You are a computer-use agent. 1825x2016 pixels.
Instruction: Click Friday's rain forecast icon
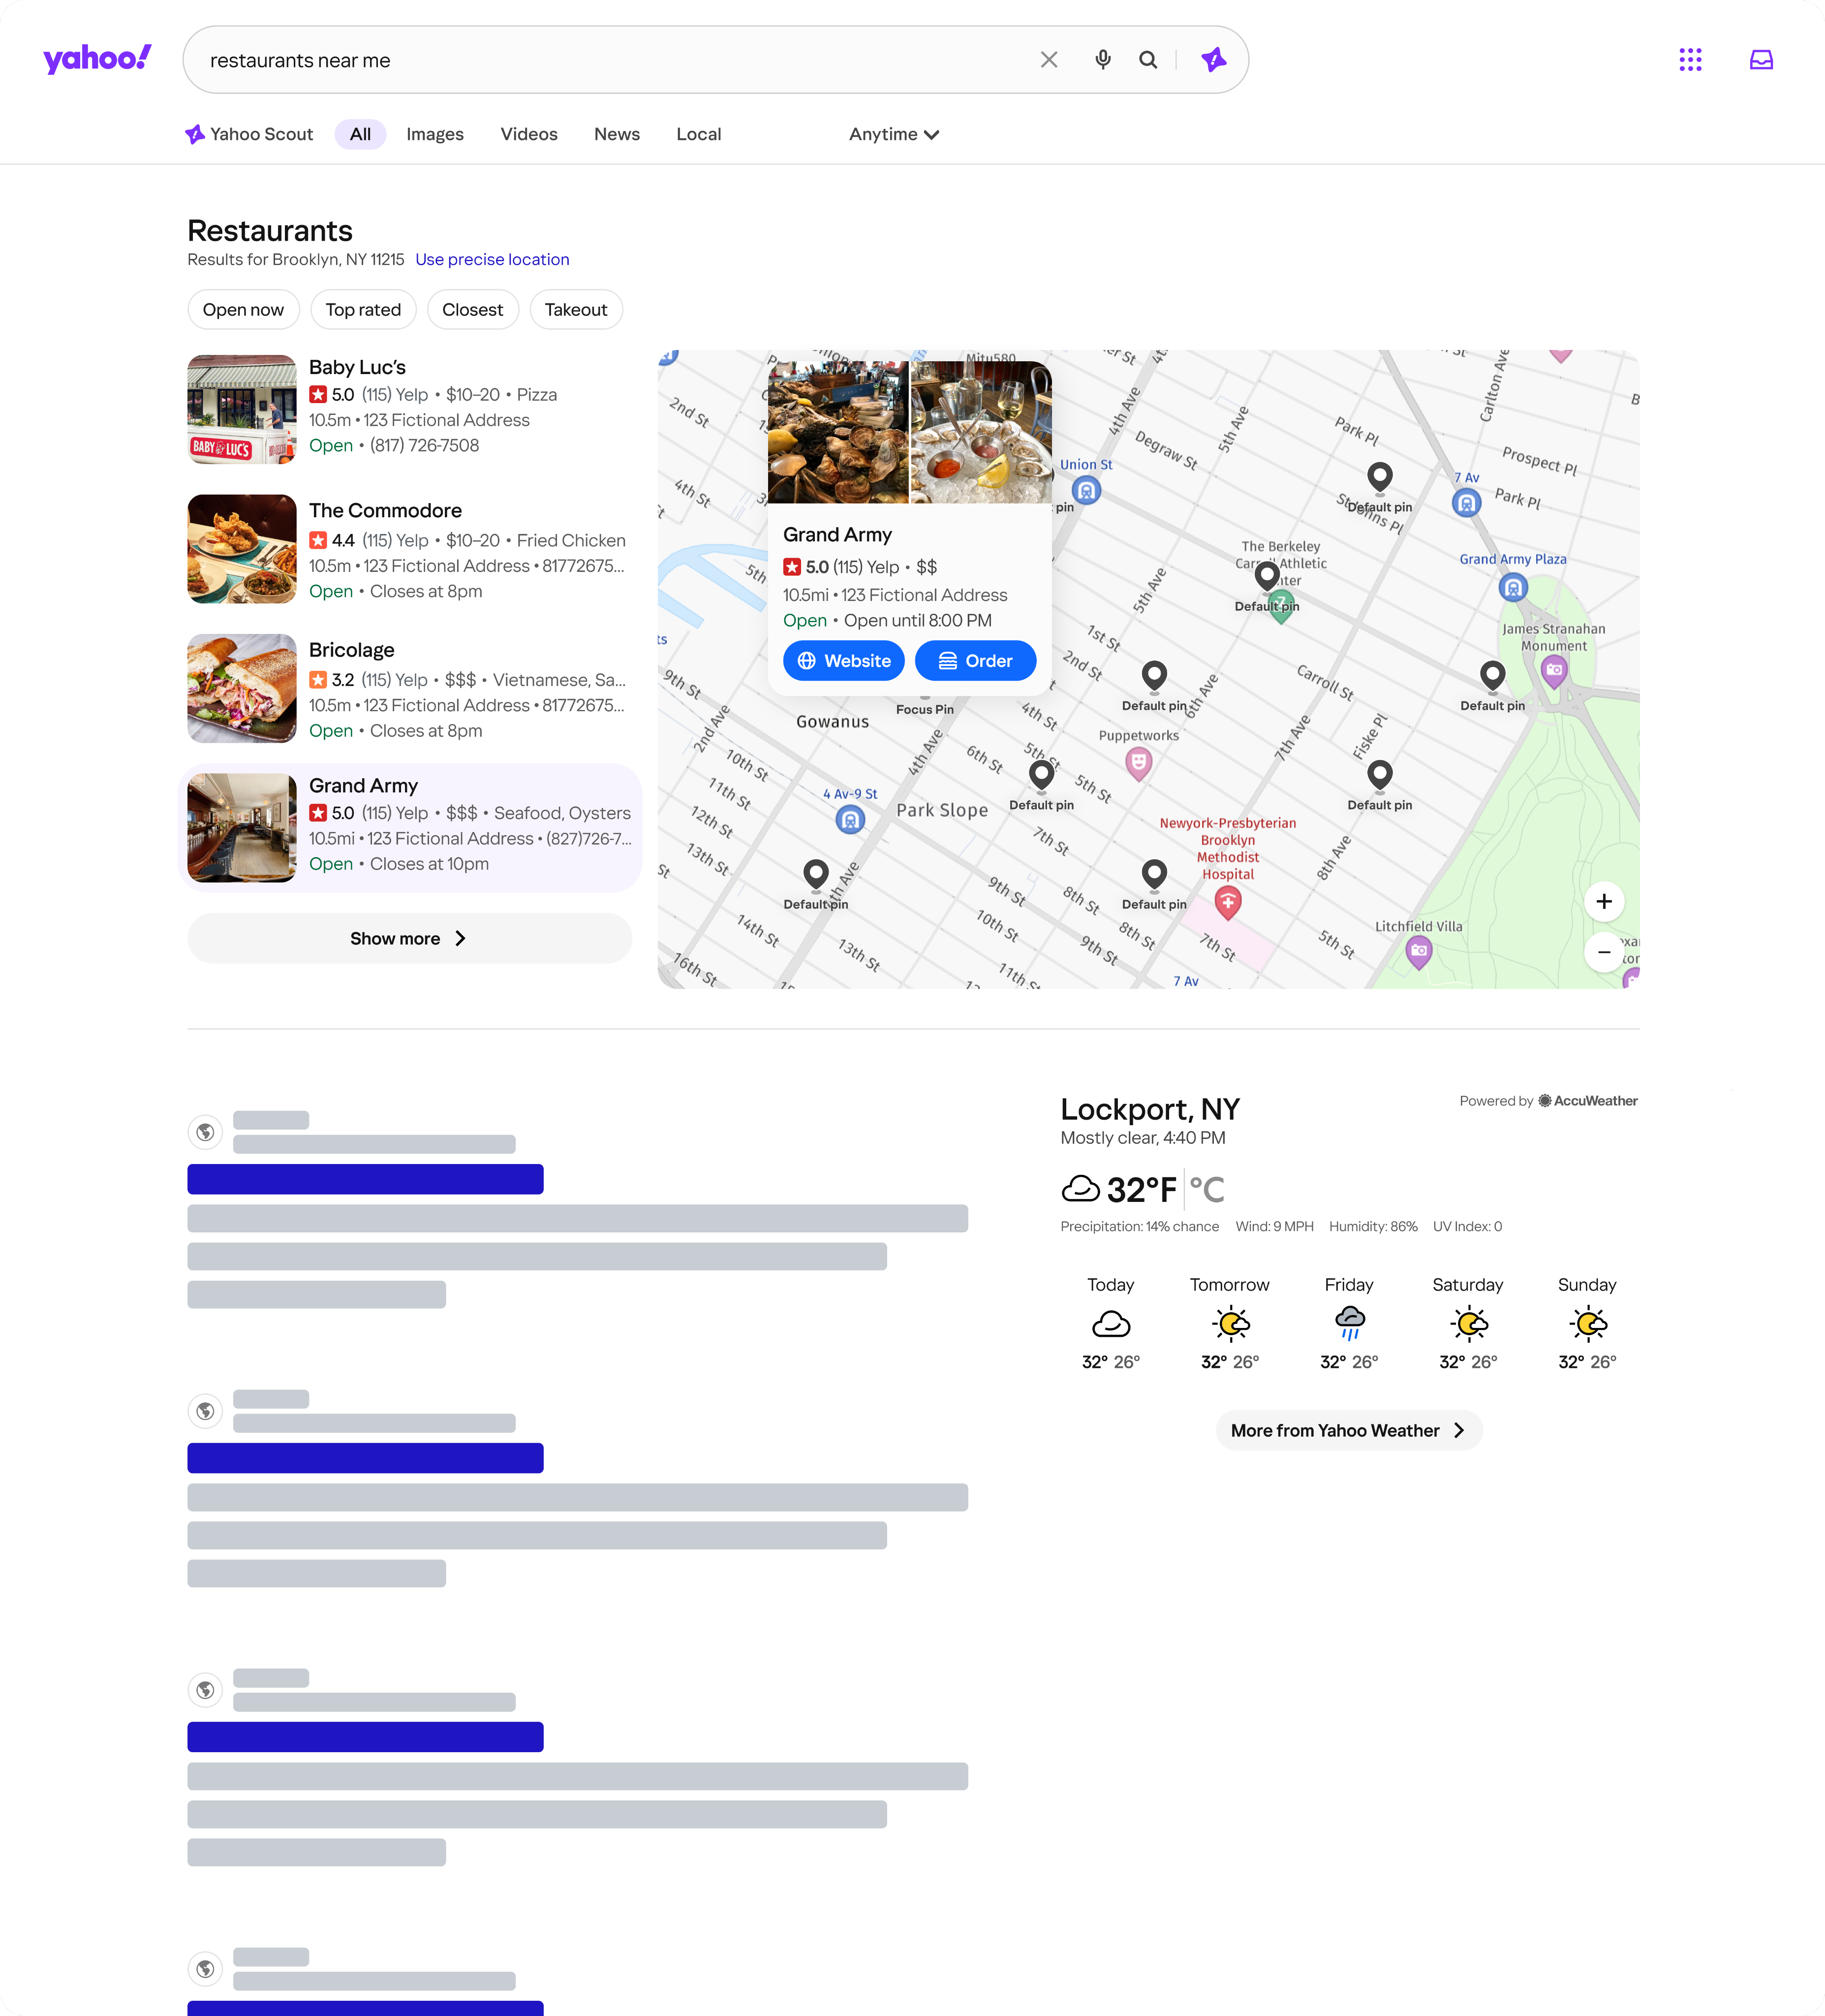pyautogui.click(x=1349, y=1324)
